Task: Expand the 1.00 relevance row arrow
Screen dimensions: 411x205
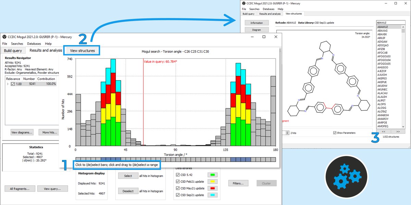Action: pyautogui.click(x=8, y=84)
